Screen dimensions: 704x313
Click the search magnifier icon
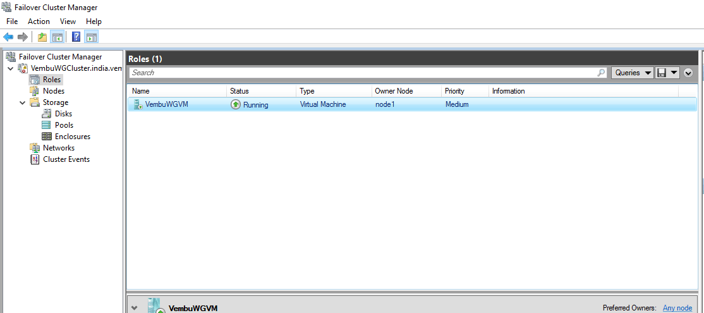pos(601,73)
